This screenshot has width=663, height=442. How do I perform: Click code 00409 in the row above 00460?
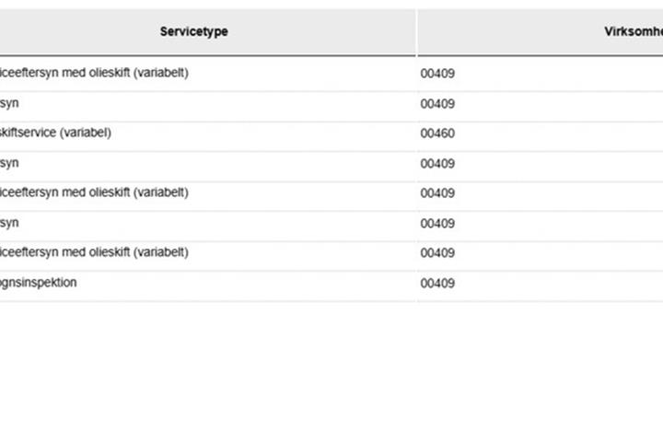[437, 104]
